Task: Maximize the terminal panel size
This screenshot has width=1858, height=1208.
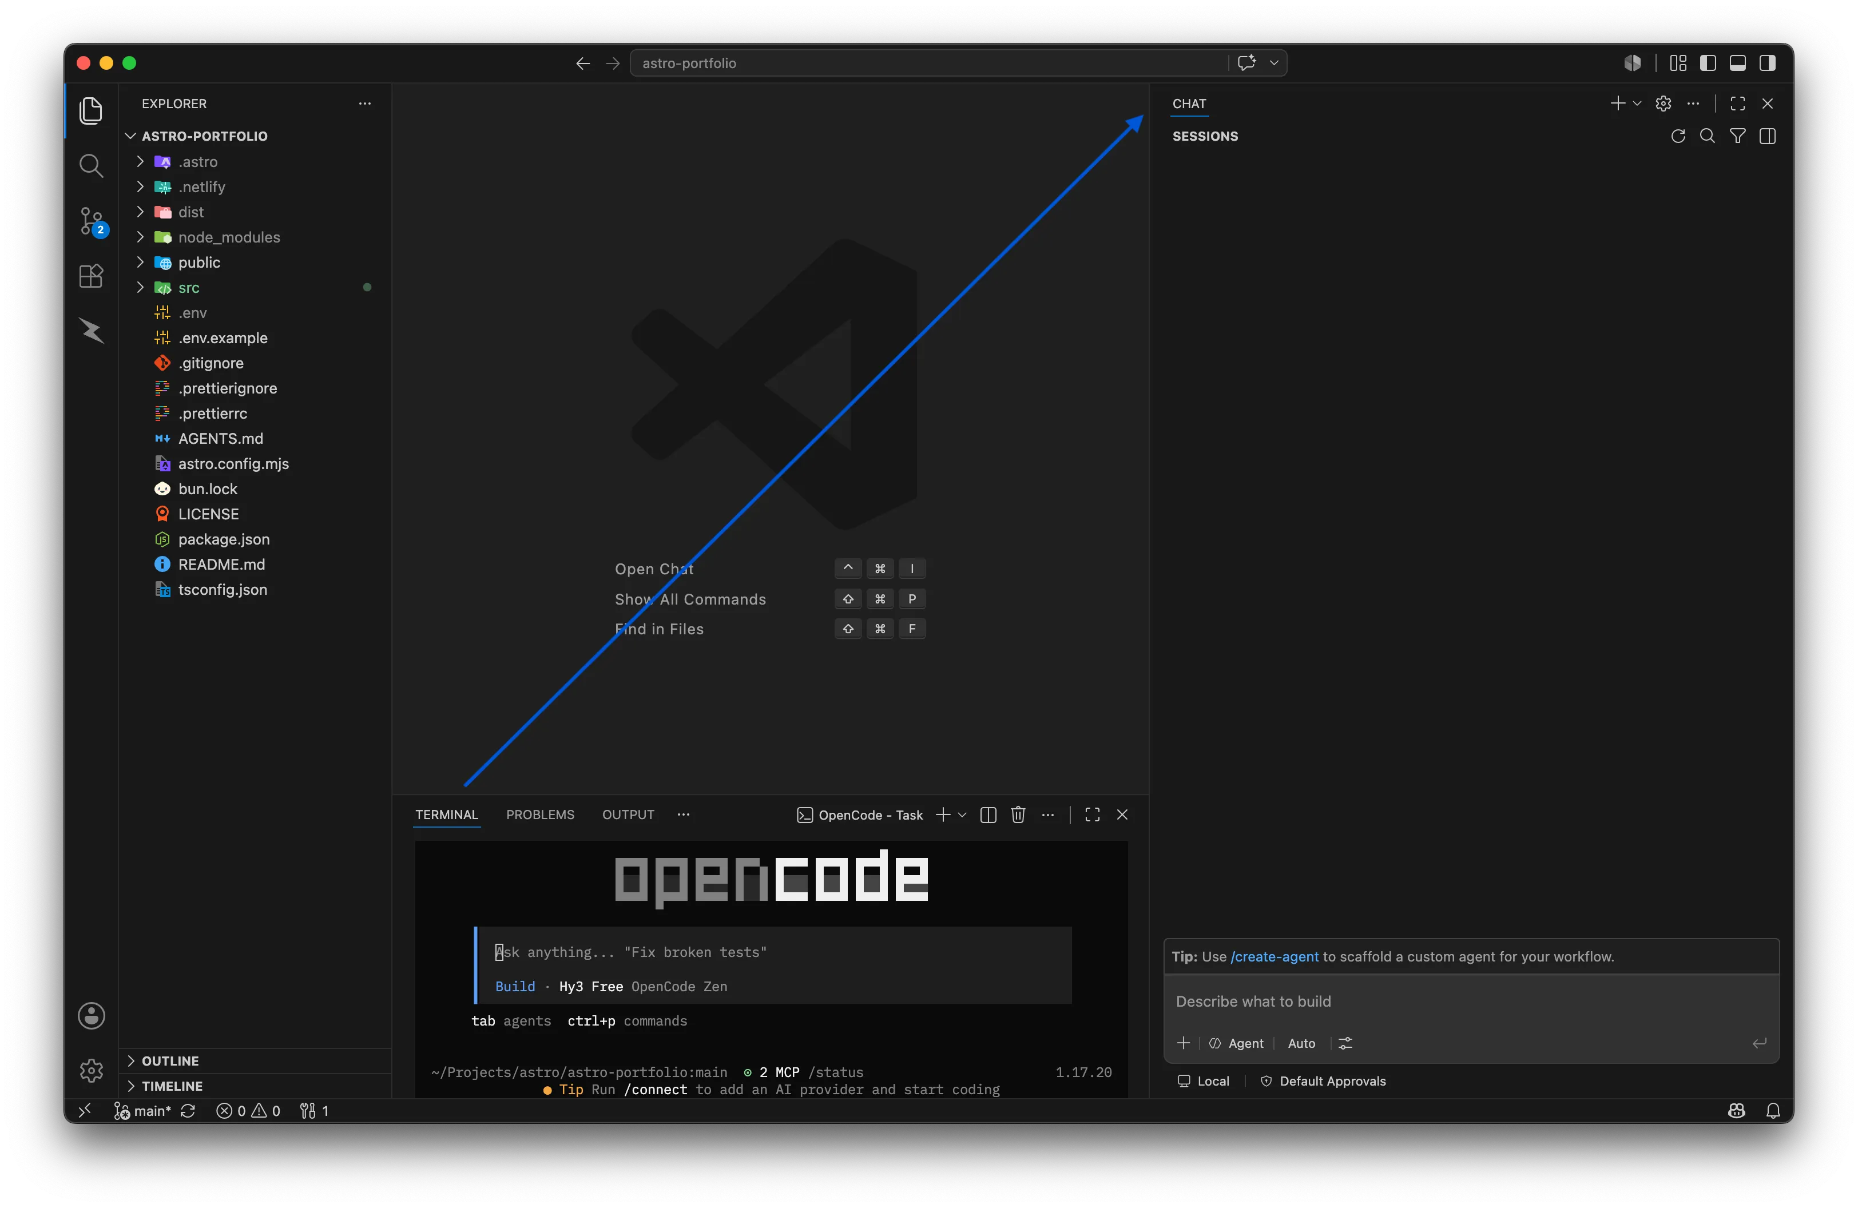Action: click(1092, 814)
